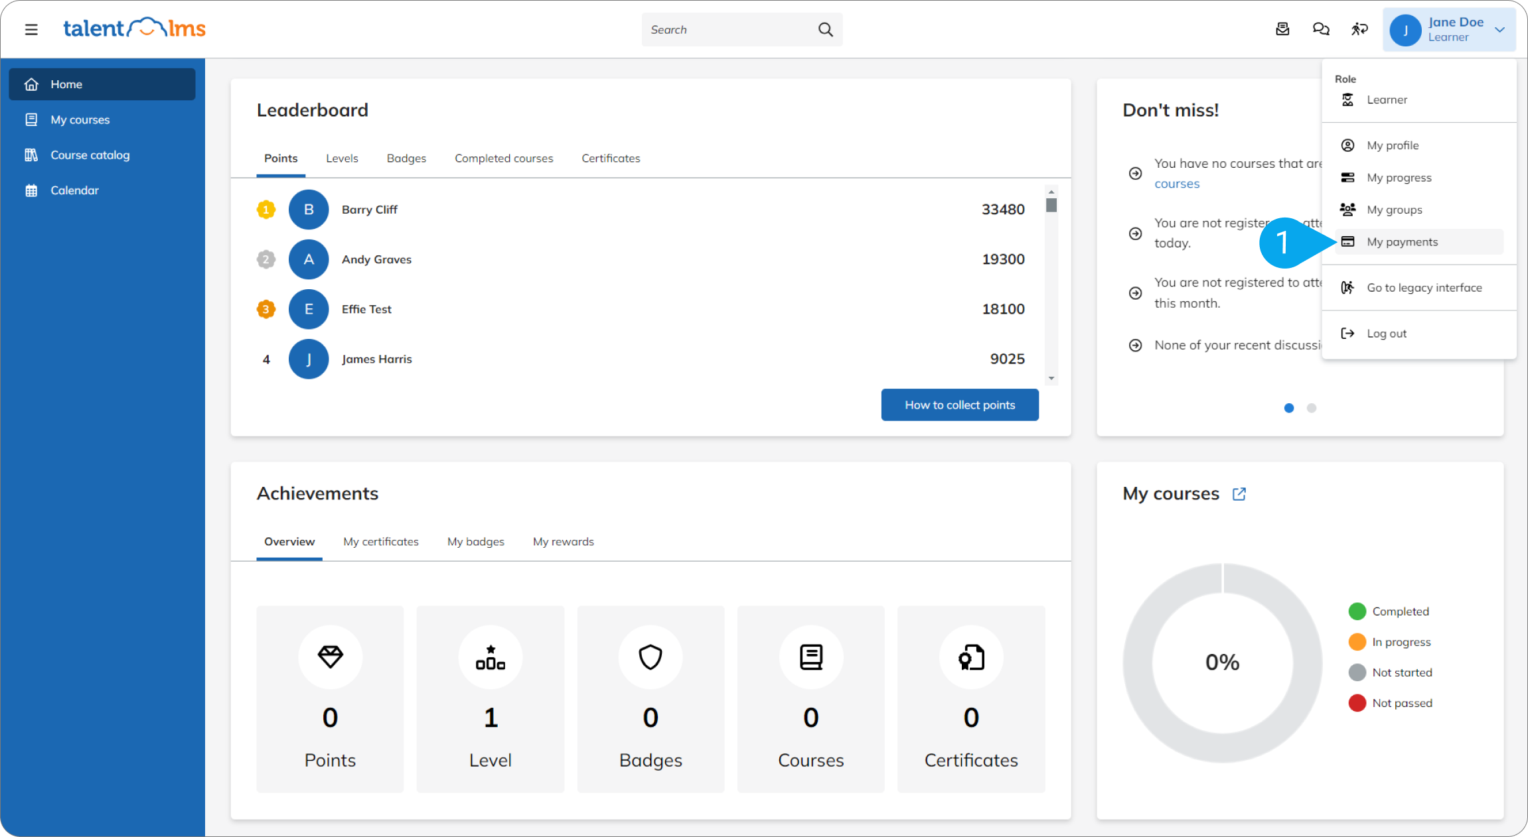Open Course catalog in sidebar

102,155
